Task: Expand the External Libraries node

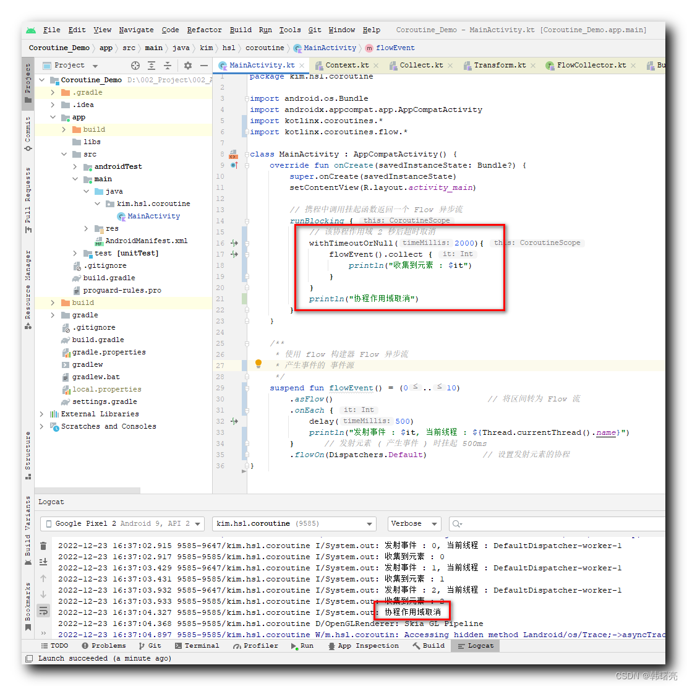Action: (x=41, y=414)
